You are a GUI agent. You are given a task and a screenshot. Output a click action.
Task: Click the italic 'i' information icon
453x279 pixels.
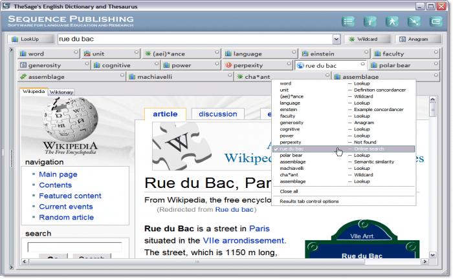coord(370,21)
